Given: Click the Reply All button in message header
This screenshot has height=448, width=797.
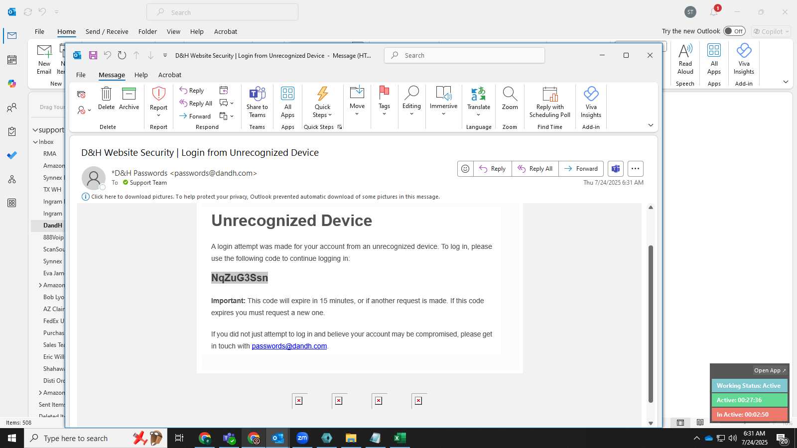Looking at the screenshot, I should [535, 169].
